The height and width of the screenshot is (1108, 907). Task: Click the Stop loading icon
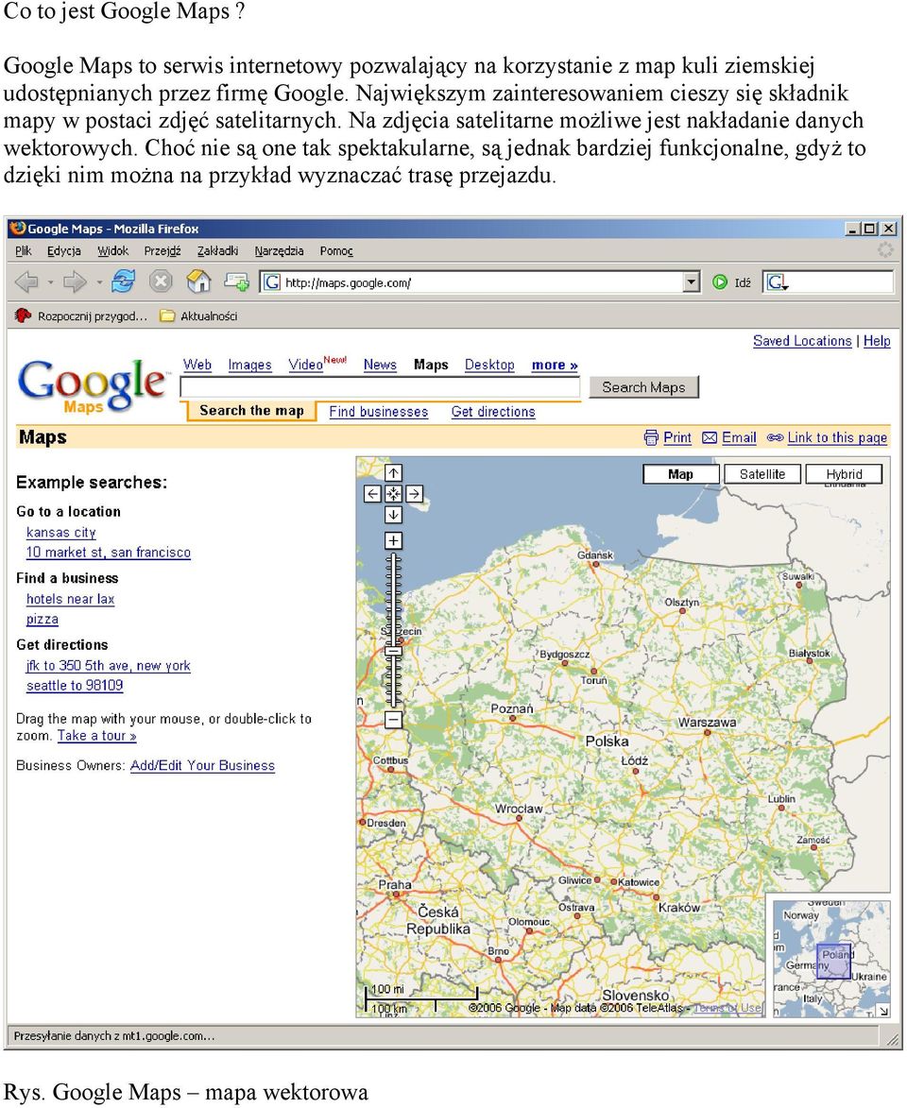click(162, 281)
